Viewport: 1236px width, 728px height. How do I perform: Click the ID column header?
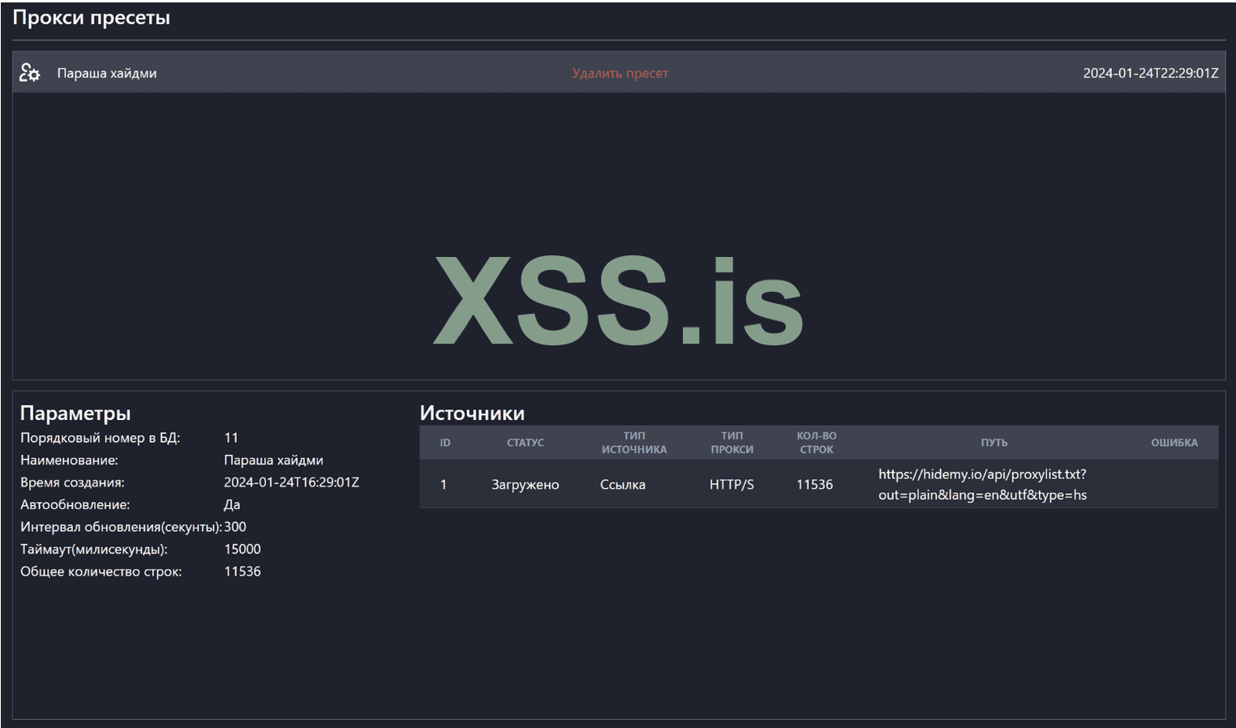click(445, 443)
